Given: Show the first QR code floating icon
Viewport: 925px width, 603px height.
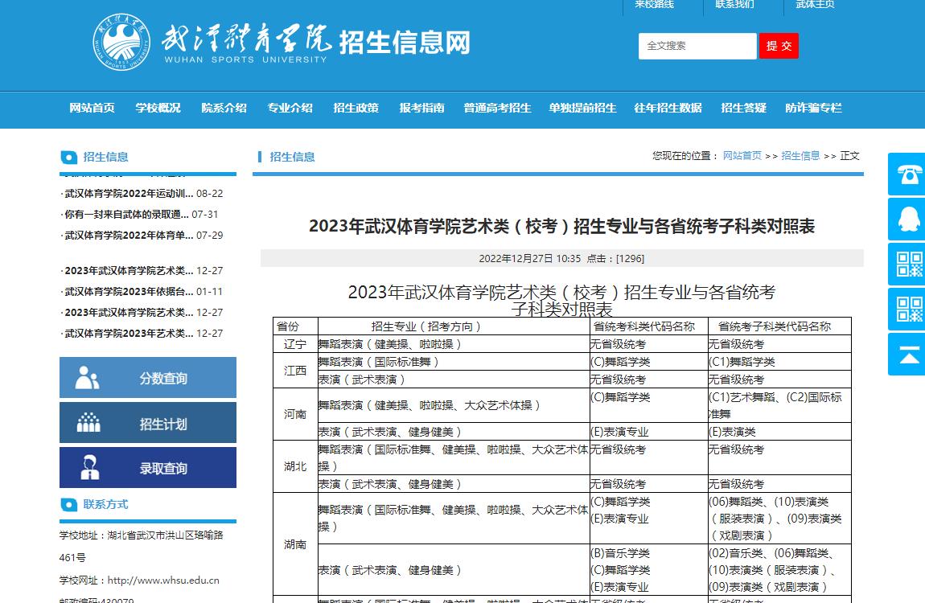Looking at the screenshot, I should point(908,264).
